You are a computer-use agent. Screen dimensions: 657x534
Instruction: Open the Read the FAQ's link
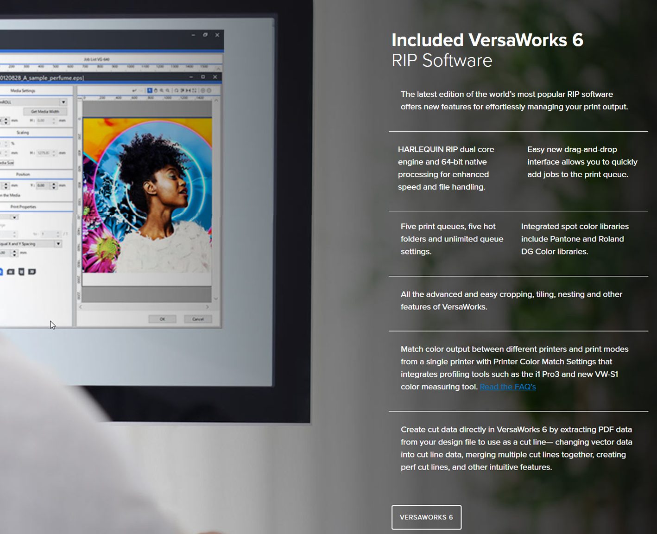tap(508, 387)
